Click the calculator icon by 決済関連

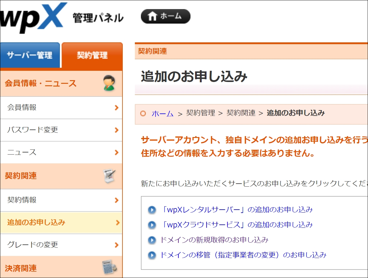[x=109, y=267]
